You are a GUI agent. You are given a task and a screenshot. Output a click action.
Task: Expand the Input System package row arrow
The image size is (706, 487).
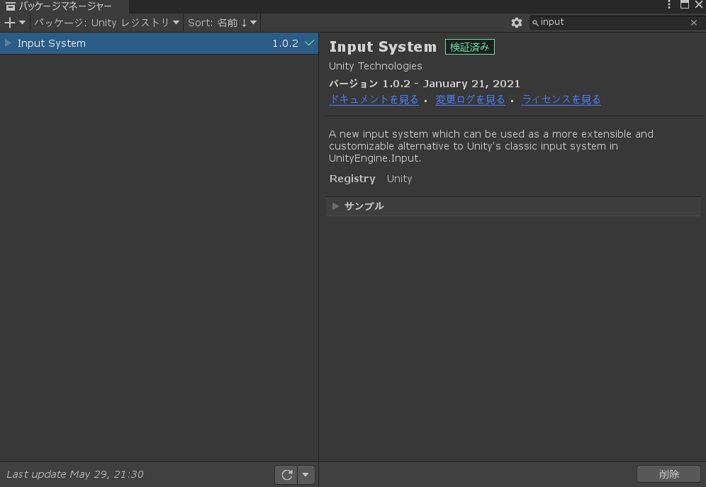pyautogui.click(x=8, y=43)
